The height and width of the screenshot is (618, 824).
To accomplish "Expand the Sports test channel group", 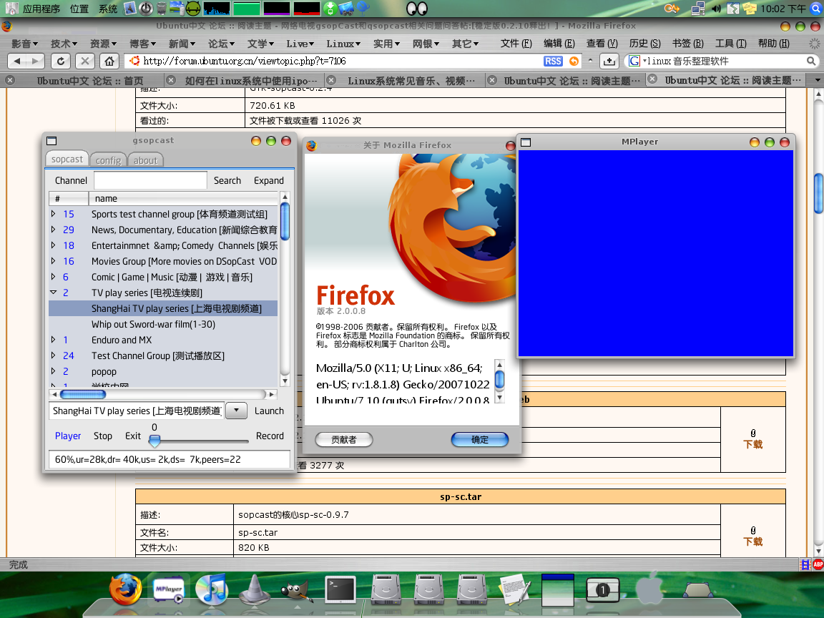I will pos(53,214).
